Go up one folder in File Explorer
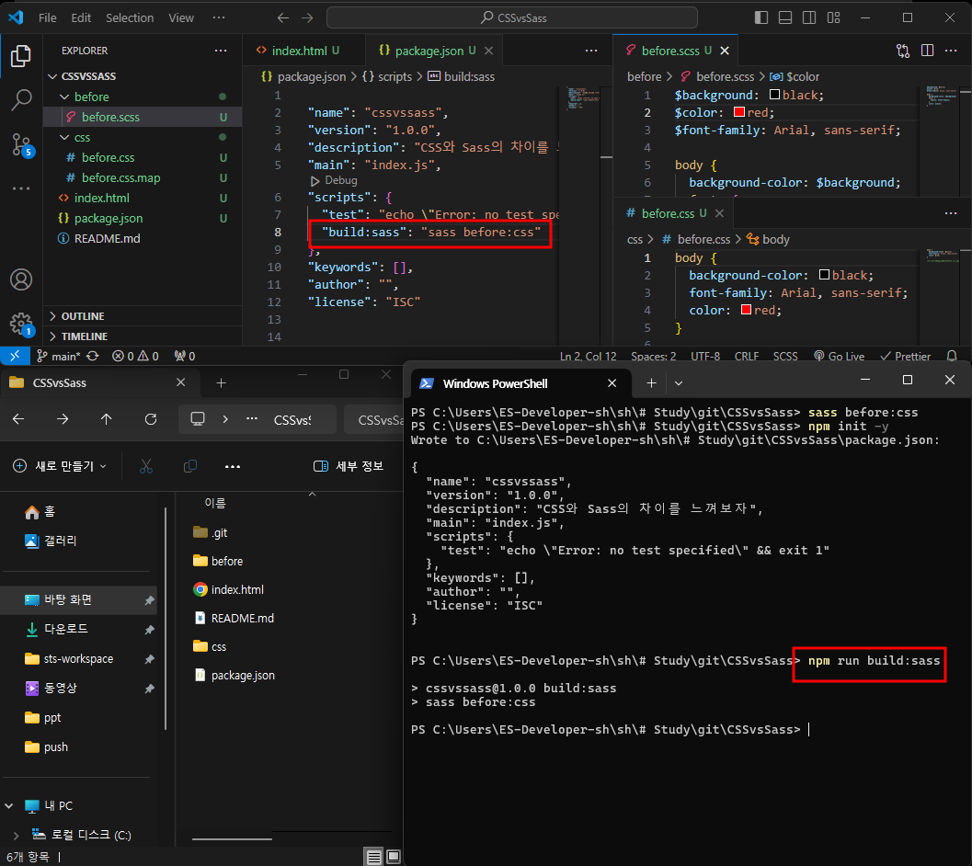The height and width of the screenshot is (866, 972). tap(107, 419)
